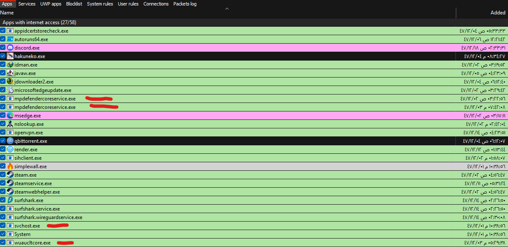Select the autoruns64.exe row name
The width and height of the screenshot is (508, 247).
pos(31,39)
